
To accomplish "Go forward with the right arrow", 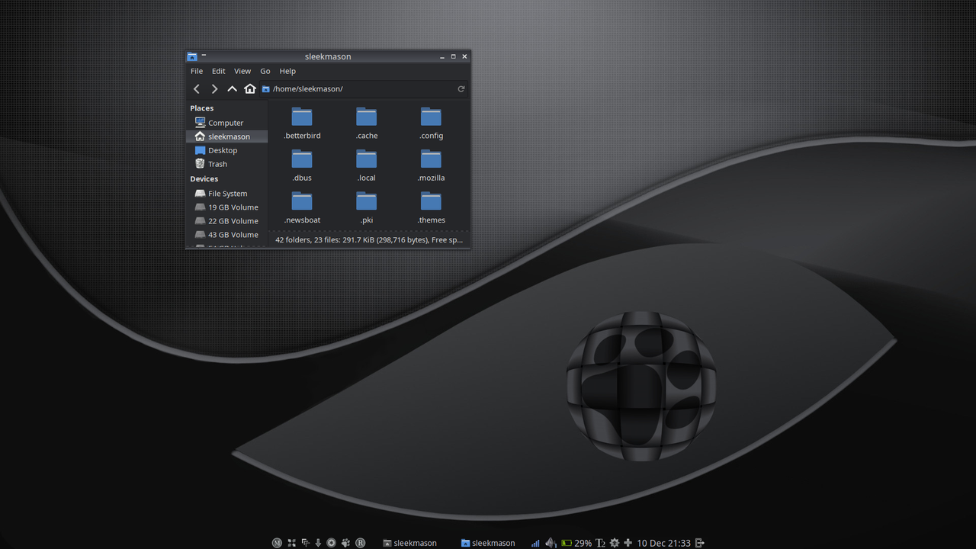I will (x=214, y=89).
